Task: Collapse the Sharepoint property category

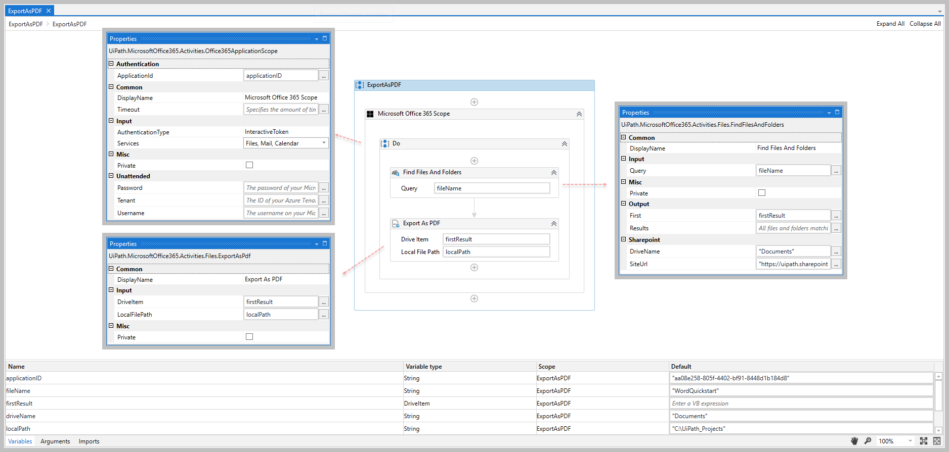Action: (x=624, y=239)
